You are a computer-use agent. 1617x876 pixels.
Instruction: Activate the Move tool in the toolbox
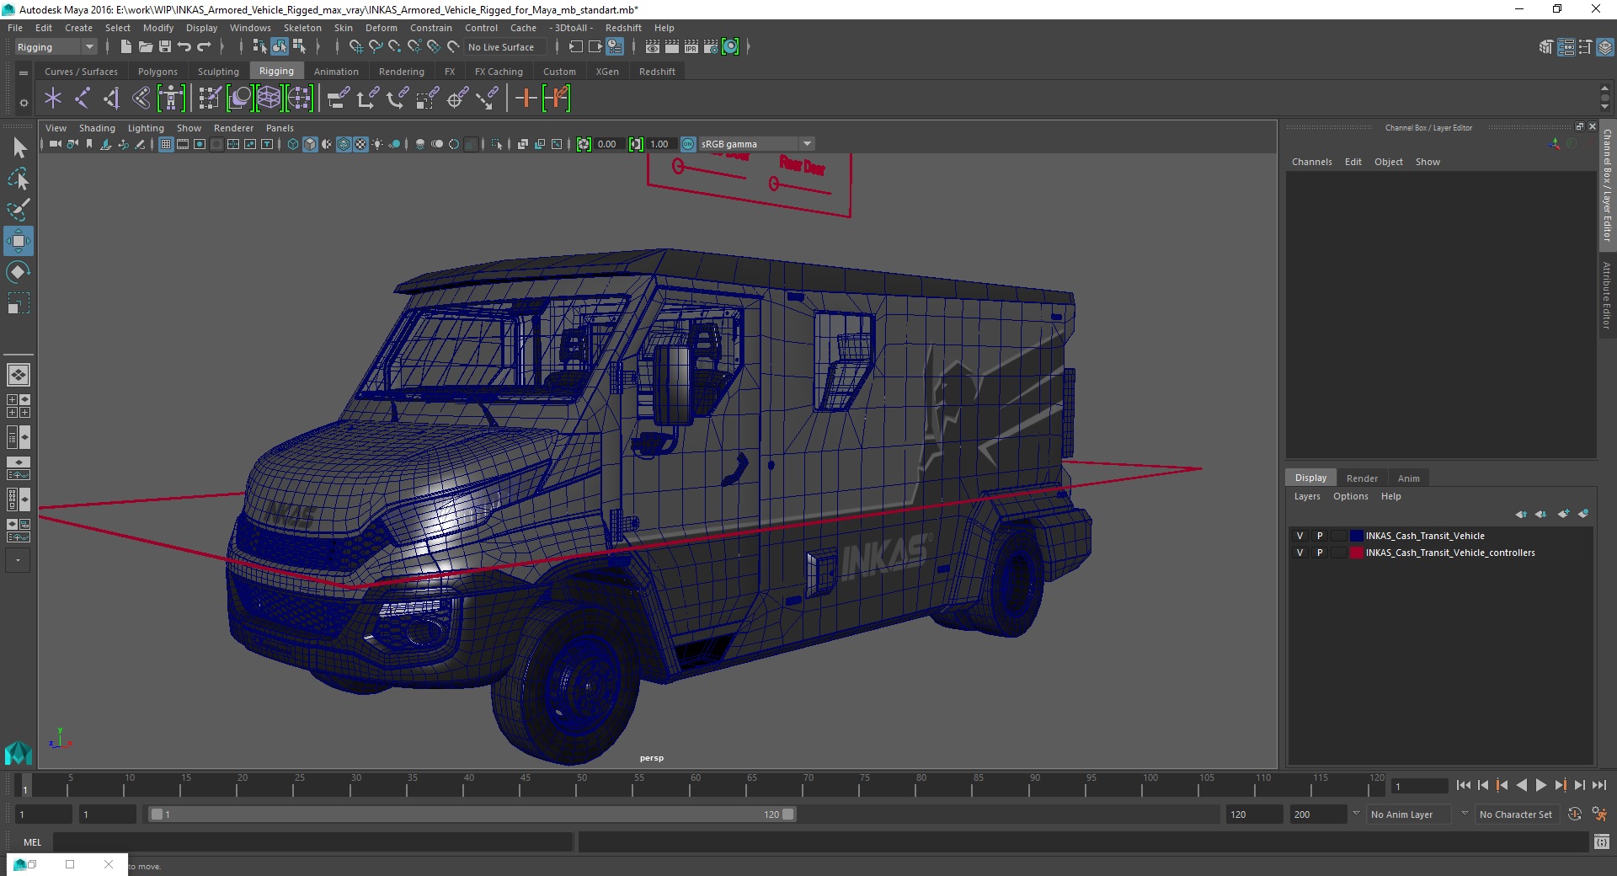pos(19,241)
